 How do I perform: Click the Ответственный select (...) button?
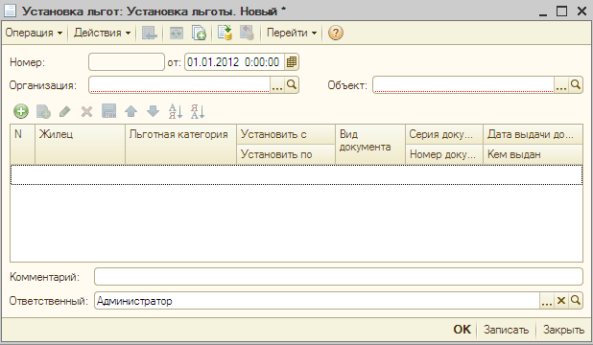coord(547,301)
